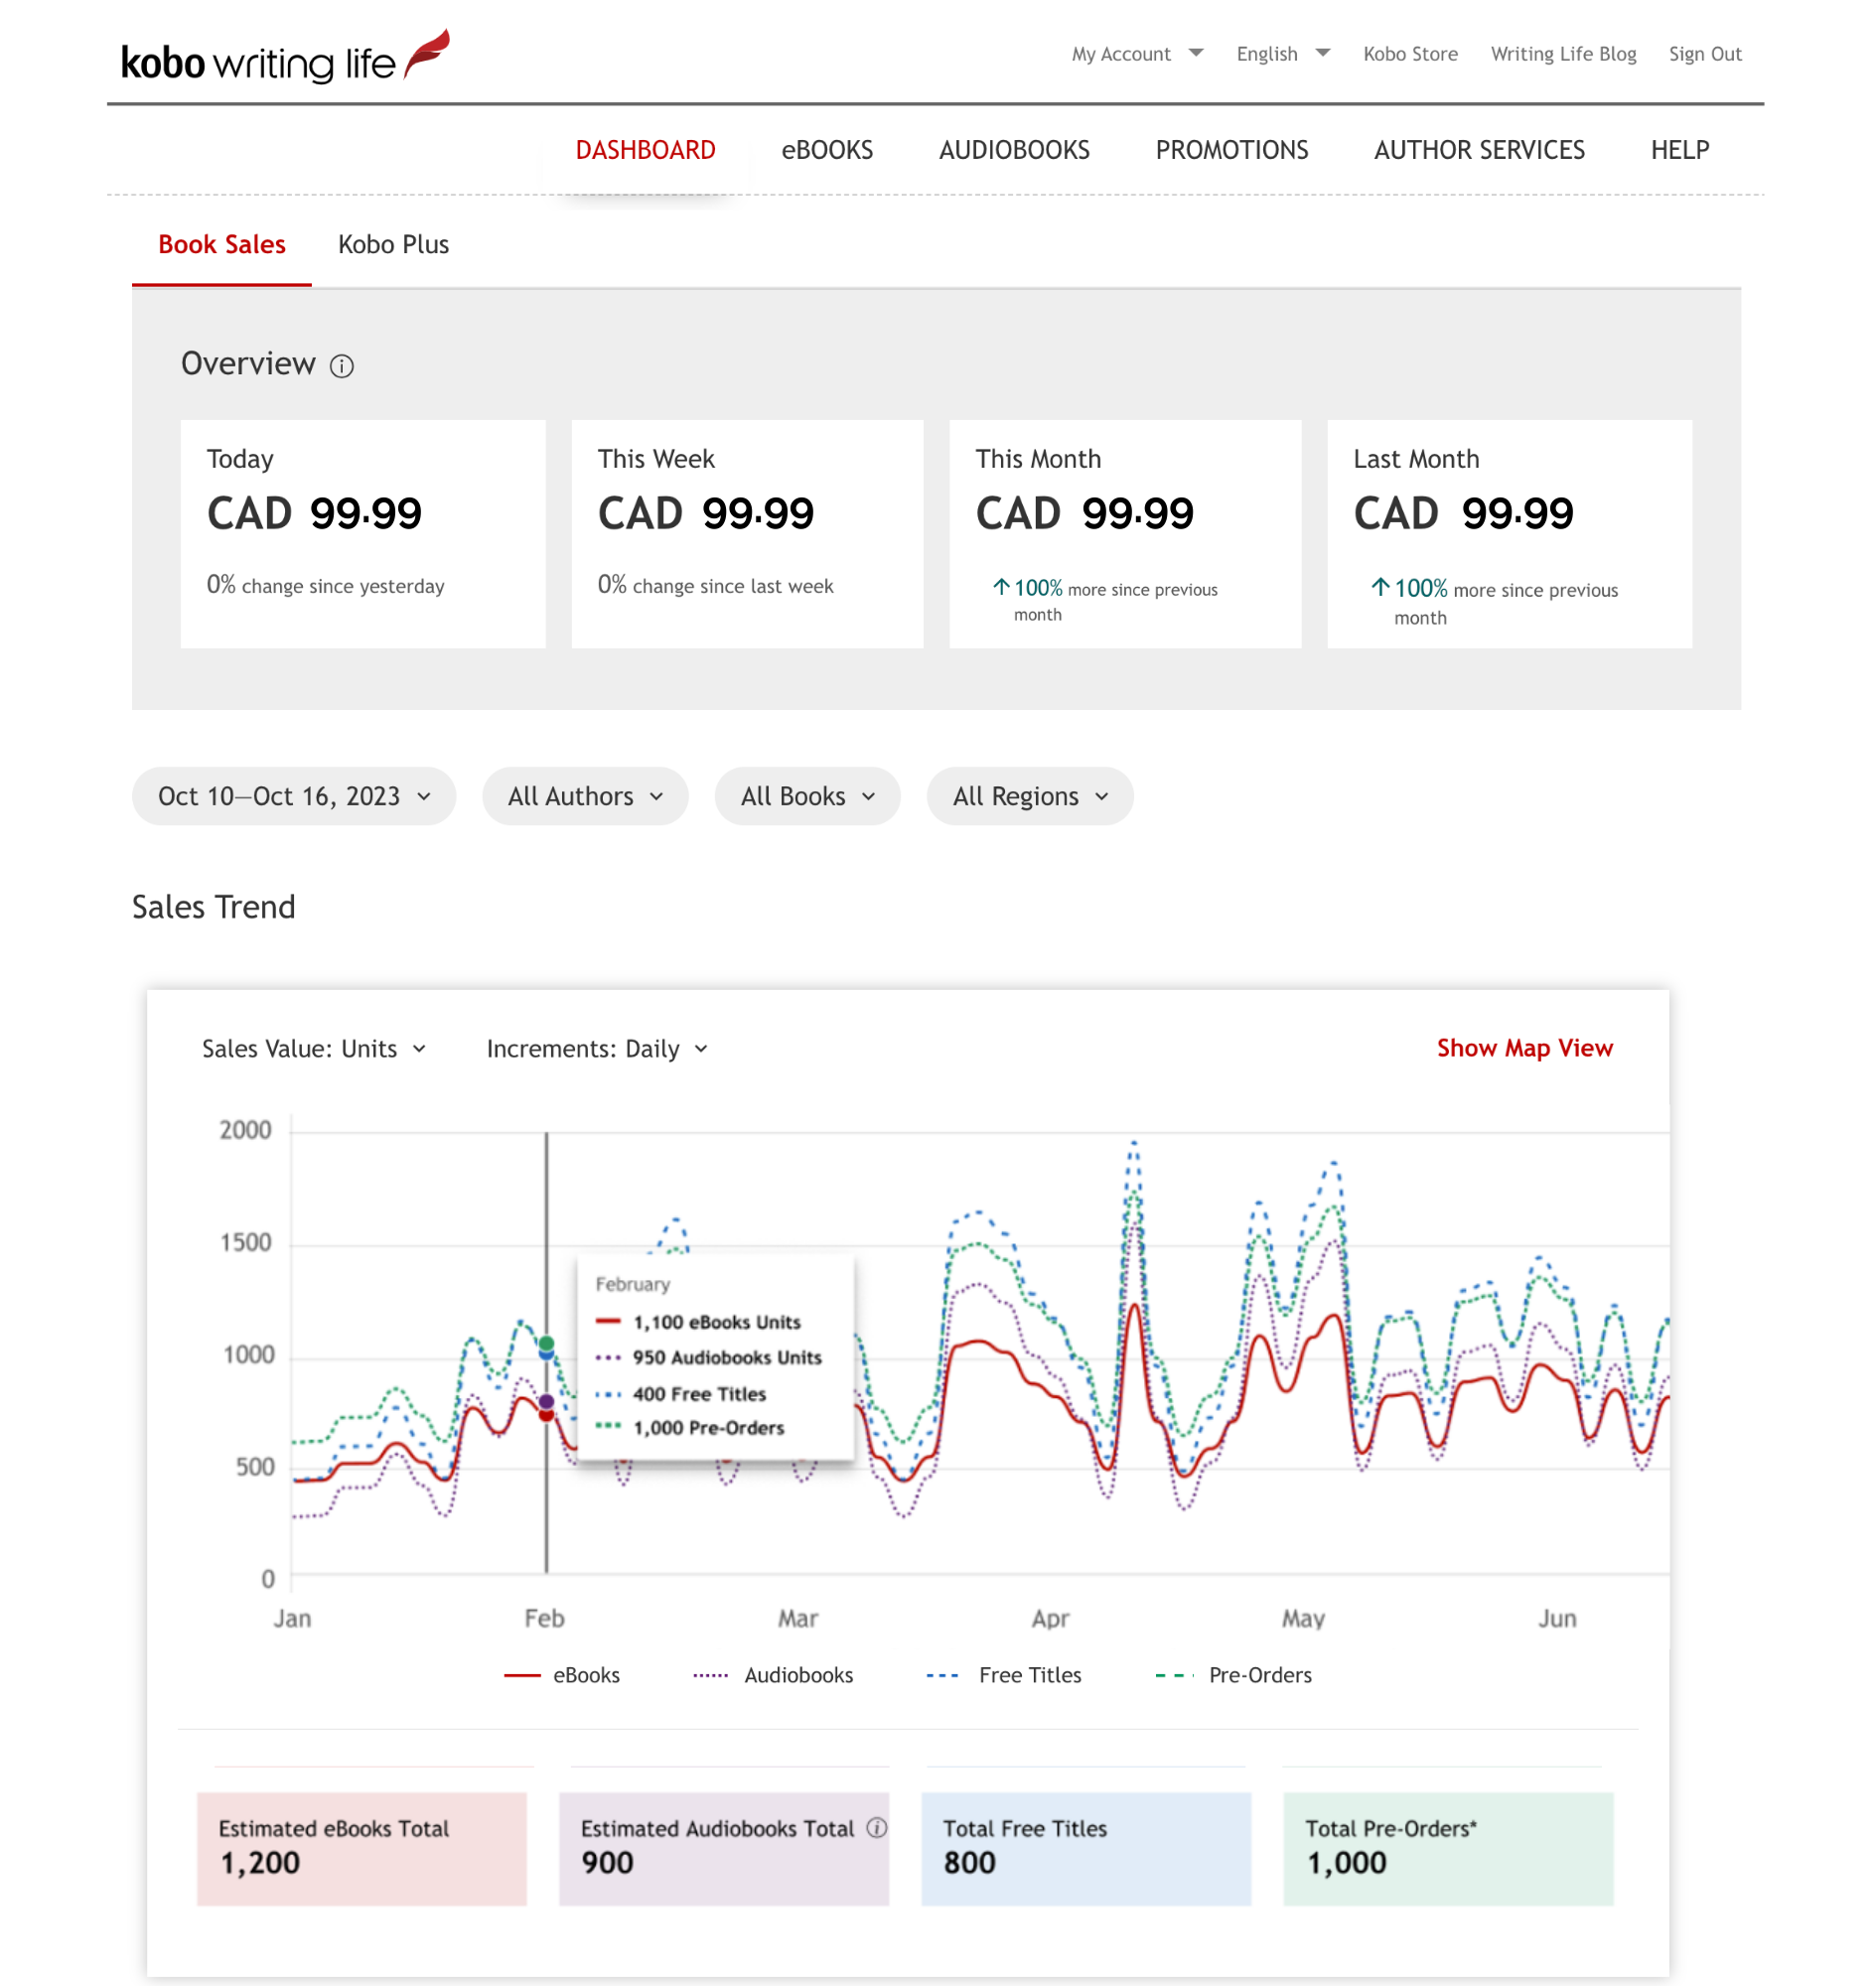Open the Writing Life Blog link

(1562, 54)
